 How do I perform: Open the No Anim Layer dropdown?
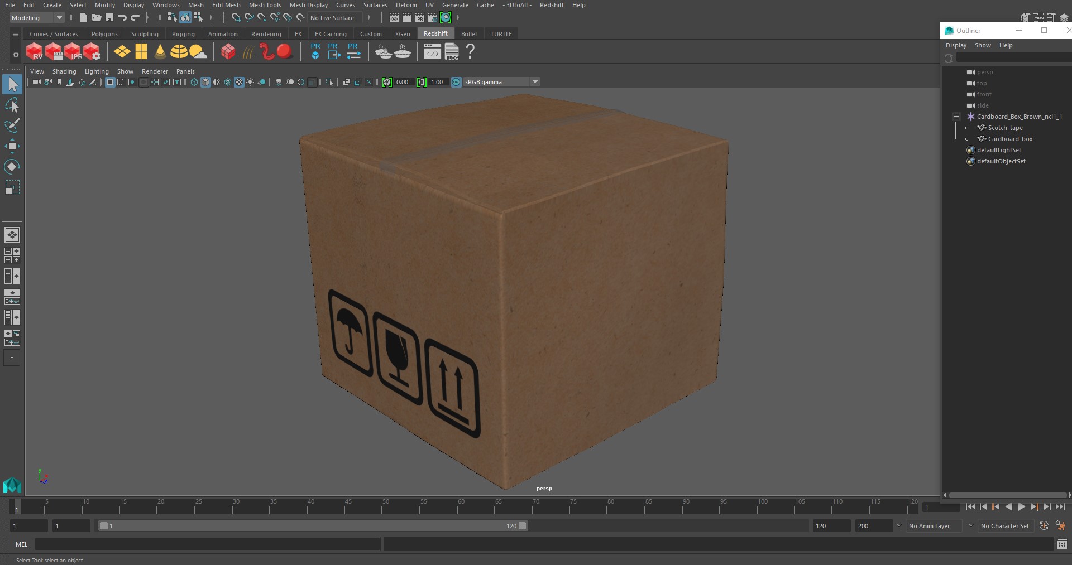(934, 526)
